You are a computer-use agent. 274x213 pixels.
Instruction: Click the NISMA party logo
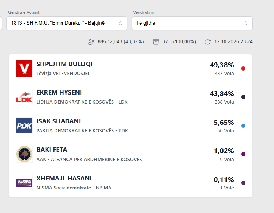coord(24,183)
